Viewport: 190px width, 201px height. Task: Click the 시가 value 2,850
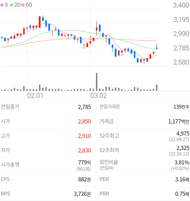(85, 121)
